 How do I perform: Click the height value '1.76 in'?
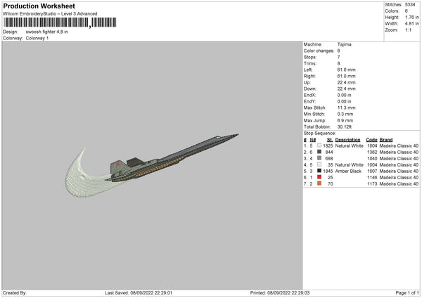click(411, 17)
